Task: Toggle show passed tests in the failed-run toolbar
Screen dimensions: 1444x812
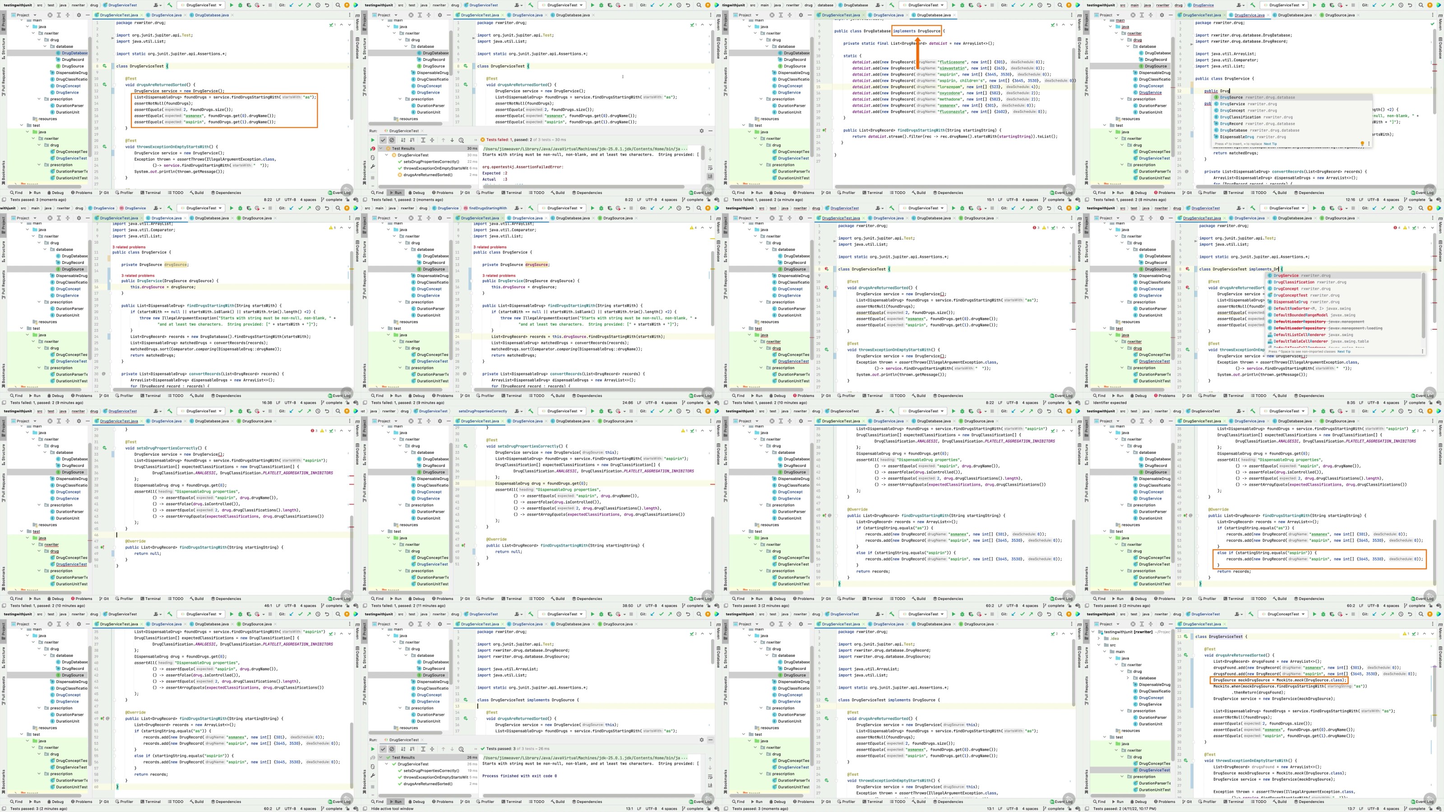Action: tap(384, 140)
